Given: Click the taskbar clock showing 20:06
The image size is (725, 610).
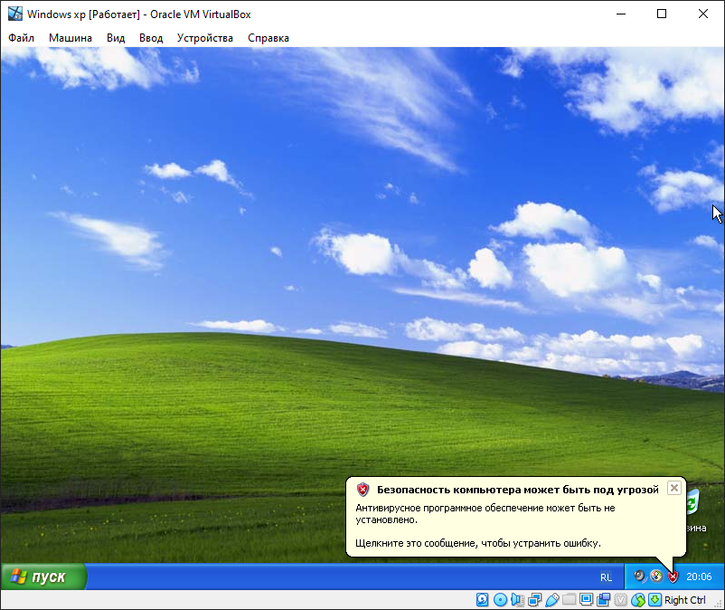Looking at the screenshot, I should click(x=699, y=577).
